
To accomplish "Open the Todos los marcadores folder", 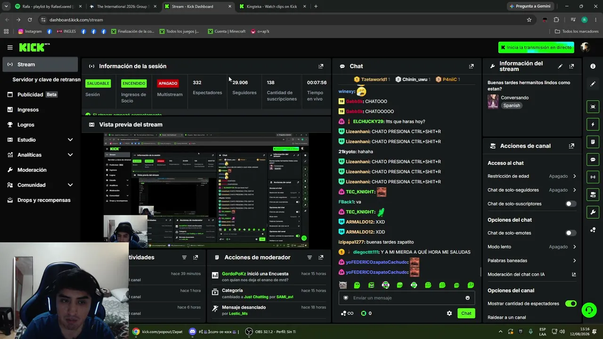I will pyautogui.click(x=577, y=32).
